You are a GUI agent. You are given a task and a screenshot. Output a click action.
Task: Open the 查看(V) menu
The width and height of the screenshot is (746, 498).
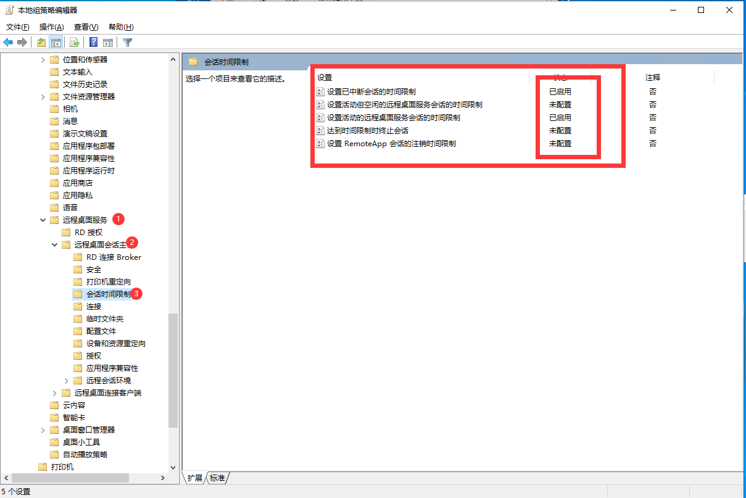[86, 27]
